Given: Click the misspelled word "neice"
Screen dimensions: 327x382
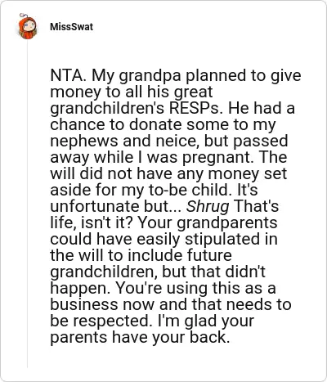Looking at the screenshot, I should 177,141.
